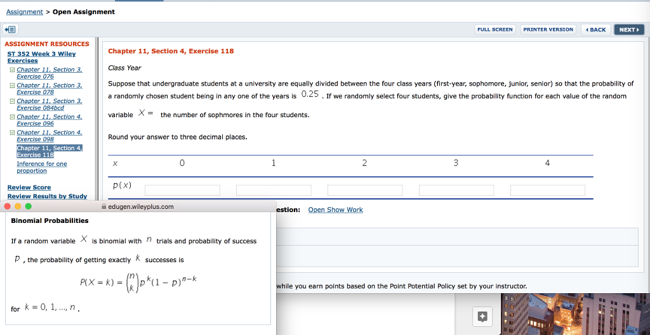
Task: Click the lock icon next to edugen.wileyplus.com
Action: (x=103, y=207)
